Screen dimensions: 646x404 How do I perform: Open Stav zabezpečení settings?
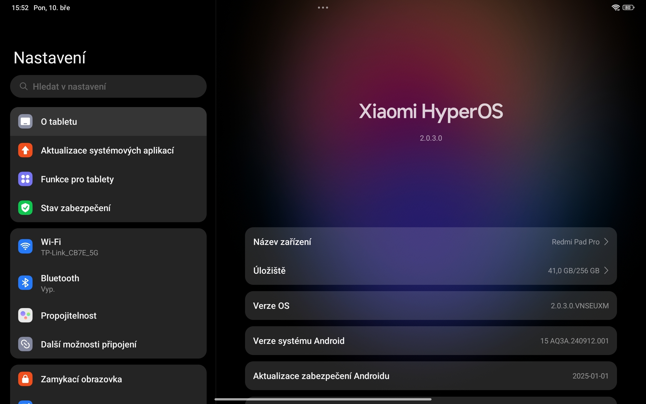108,208
